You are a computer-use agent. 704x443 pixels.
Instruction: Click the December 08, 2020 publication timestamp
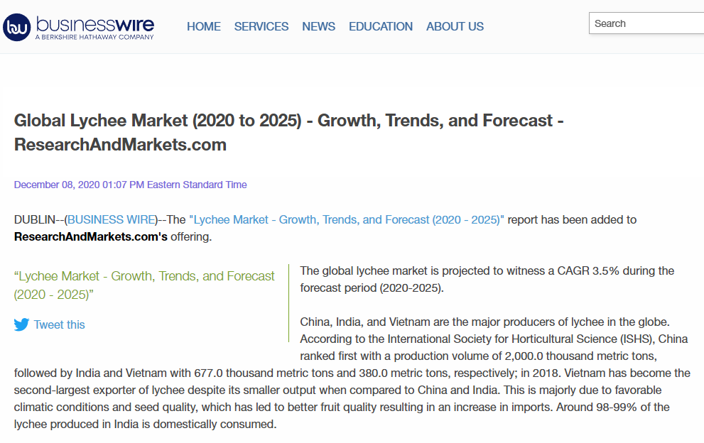point(131,185)
